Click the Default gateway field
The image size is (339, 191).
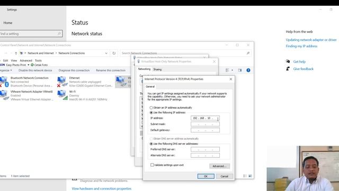[205, 130]
